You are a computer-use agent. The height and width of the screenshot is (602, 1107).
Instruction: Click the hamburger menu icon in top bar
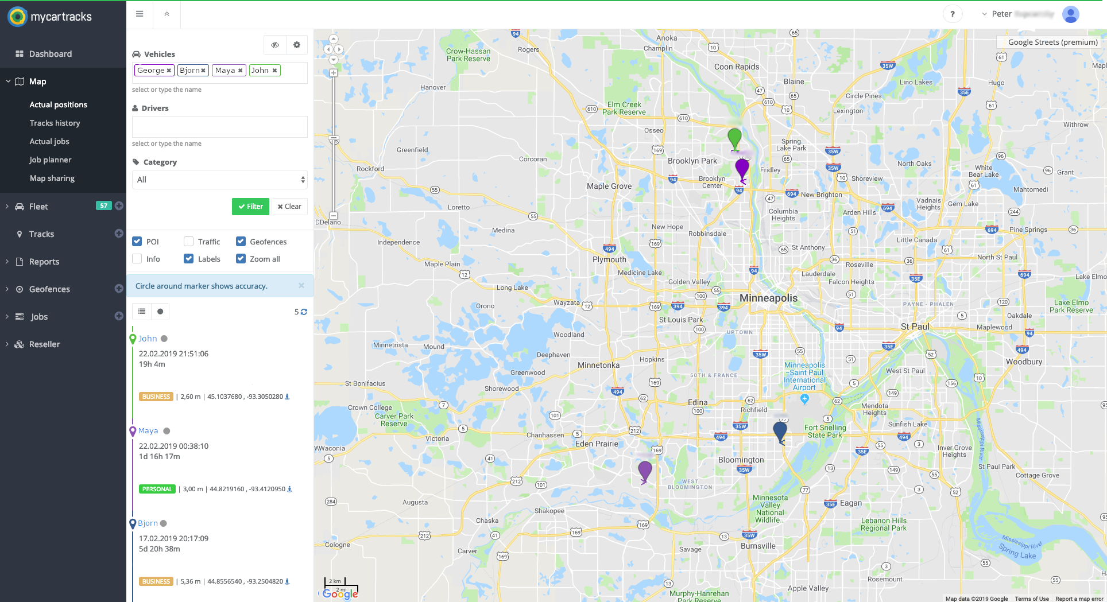(x=140, y=14)
